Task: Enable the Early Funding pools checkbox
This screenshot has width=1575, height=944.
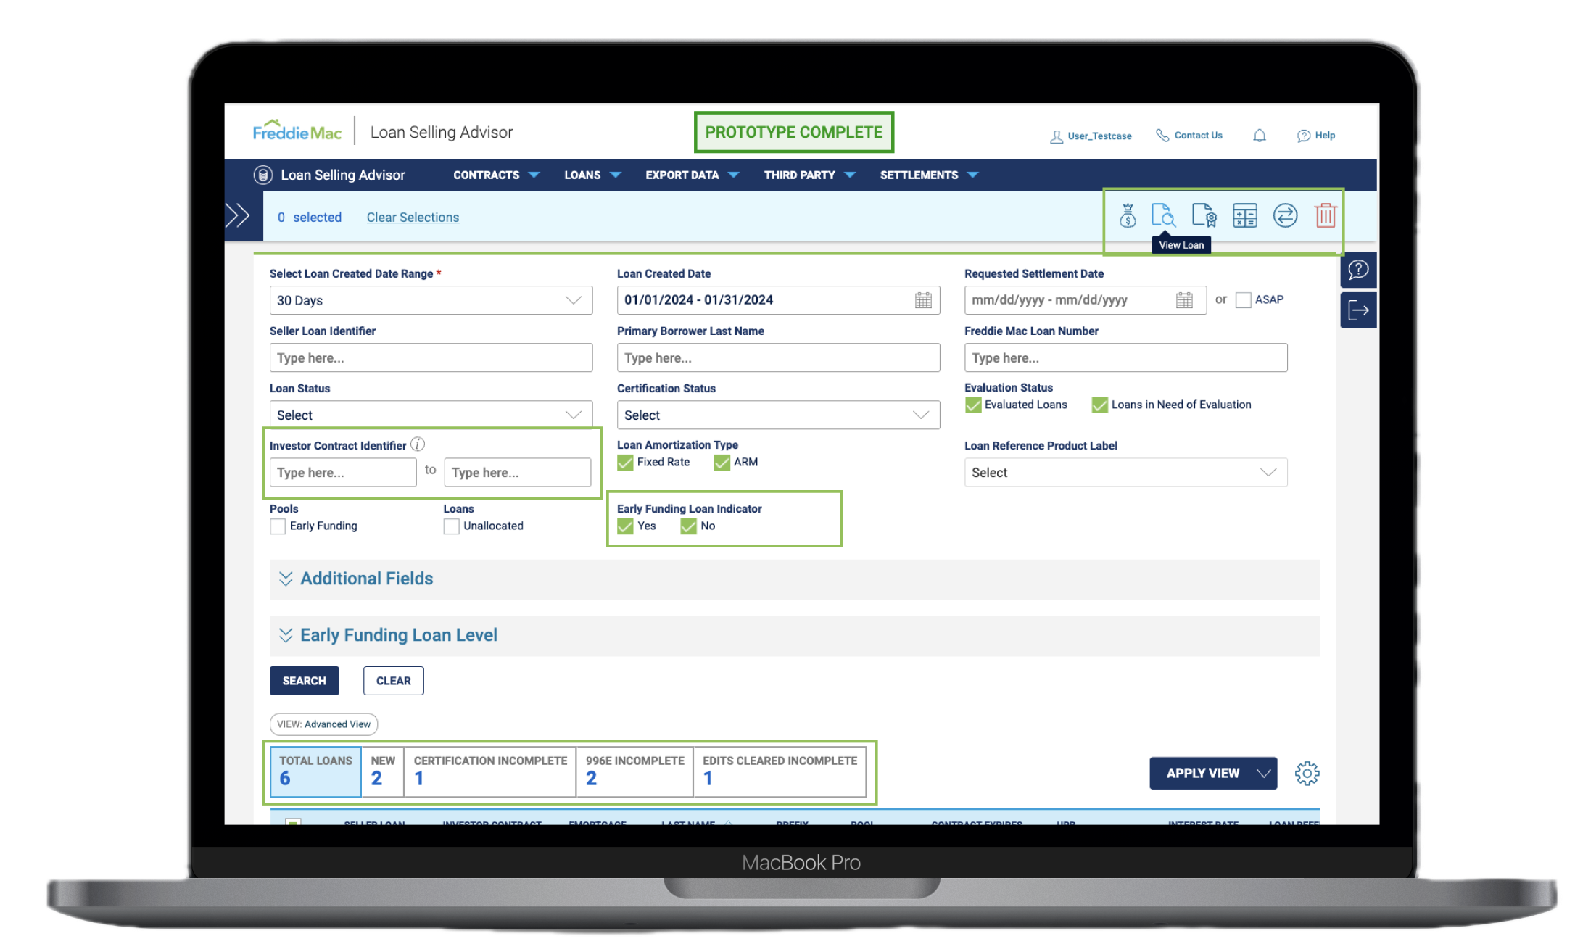Action: click(x=277, y=526)
